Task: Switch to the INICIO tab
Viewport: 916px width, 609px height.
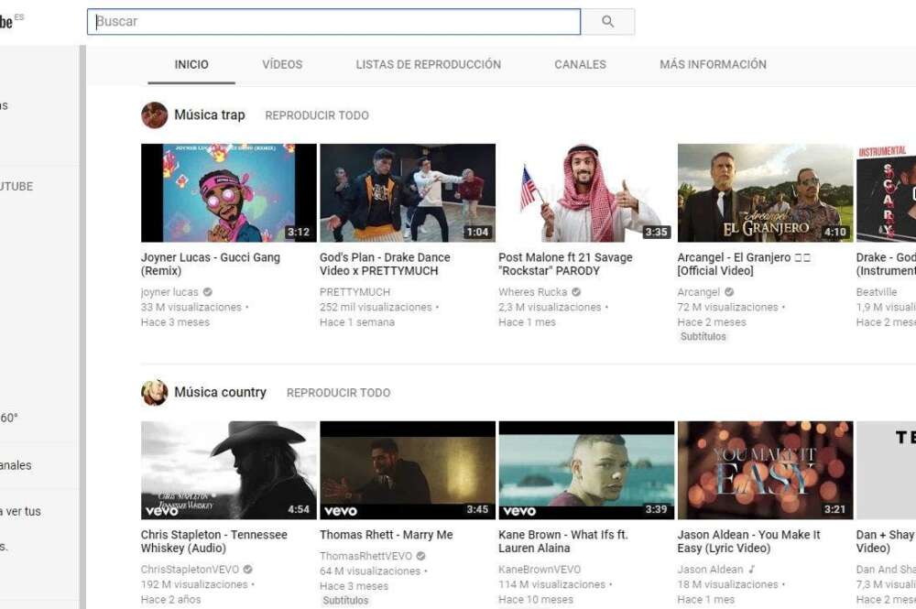Action: point(191,64)
